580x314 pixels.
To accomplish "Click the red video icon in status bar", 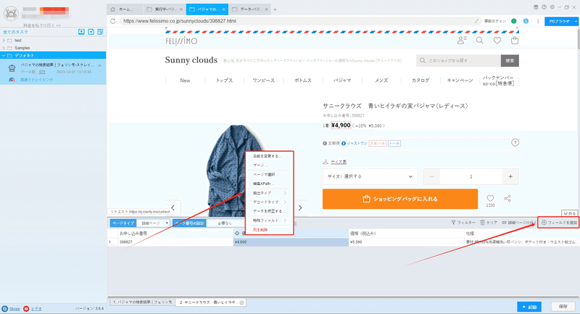I will (x=26, y=308).
